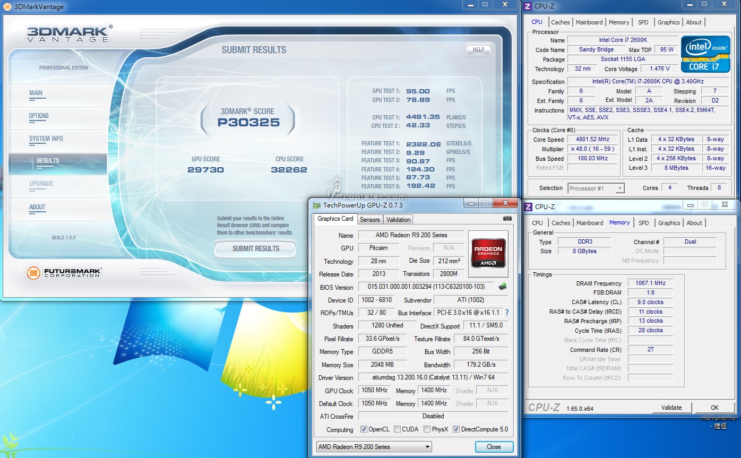741x458 pixels.
Task: Click the FEATURE TEST 6 value 192.42
Action: coord(421,186)
